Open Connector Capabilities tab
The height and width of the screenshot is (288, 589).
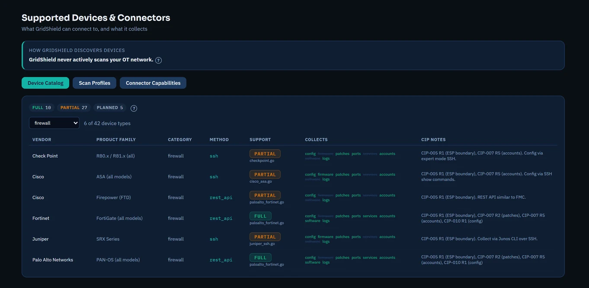(153, 83)
